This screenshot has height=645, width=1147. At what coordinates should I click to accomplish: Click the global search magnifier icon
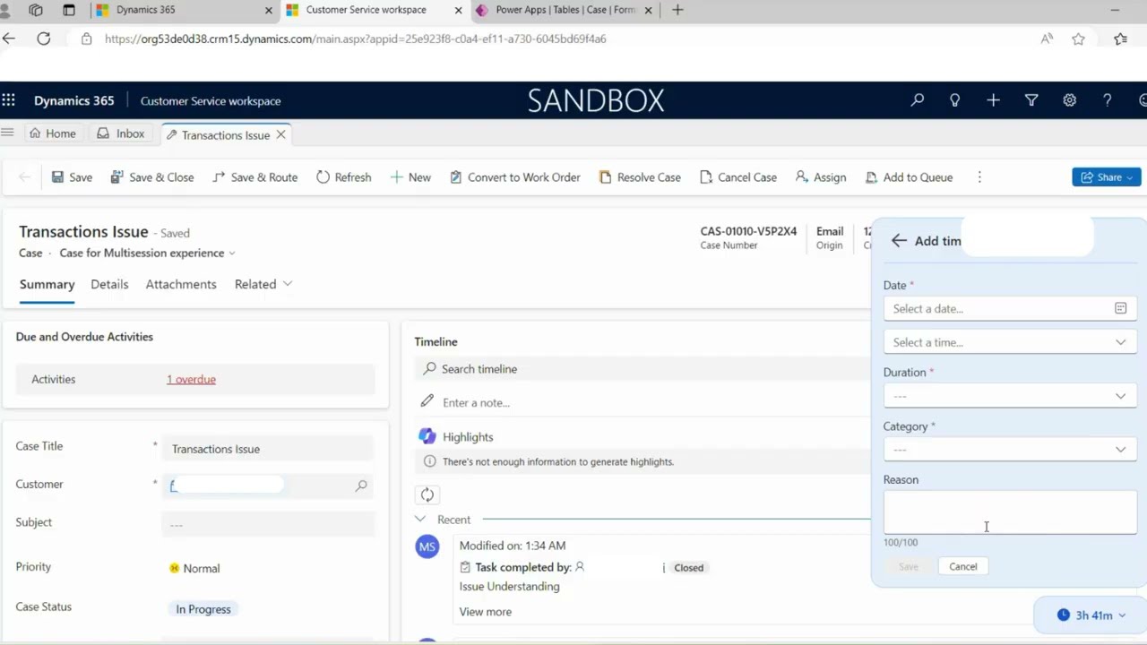[x=917, y=100]
